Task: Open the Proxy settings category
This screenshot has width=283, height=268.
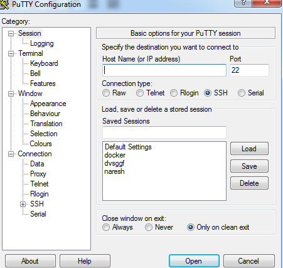Action: point(38,174)
